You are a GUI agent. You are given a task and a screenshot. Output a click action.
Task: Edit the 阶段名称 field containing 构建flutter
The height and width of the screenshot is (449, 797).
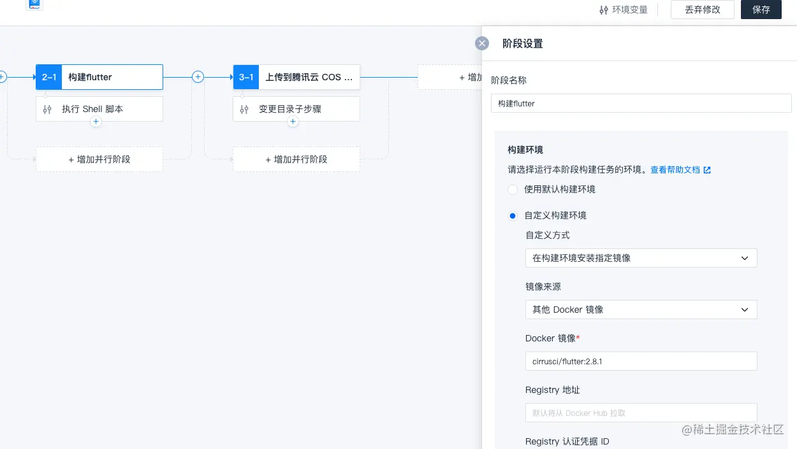[x=641, y=103]
